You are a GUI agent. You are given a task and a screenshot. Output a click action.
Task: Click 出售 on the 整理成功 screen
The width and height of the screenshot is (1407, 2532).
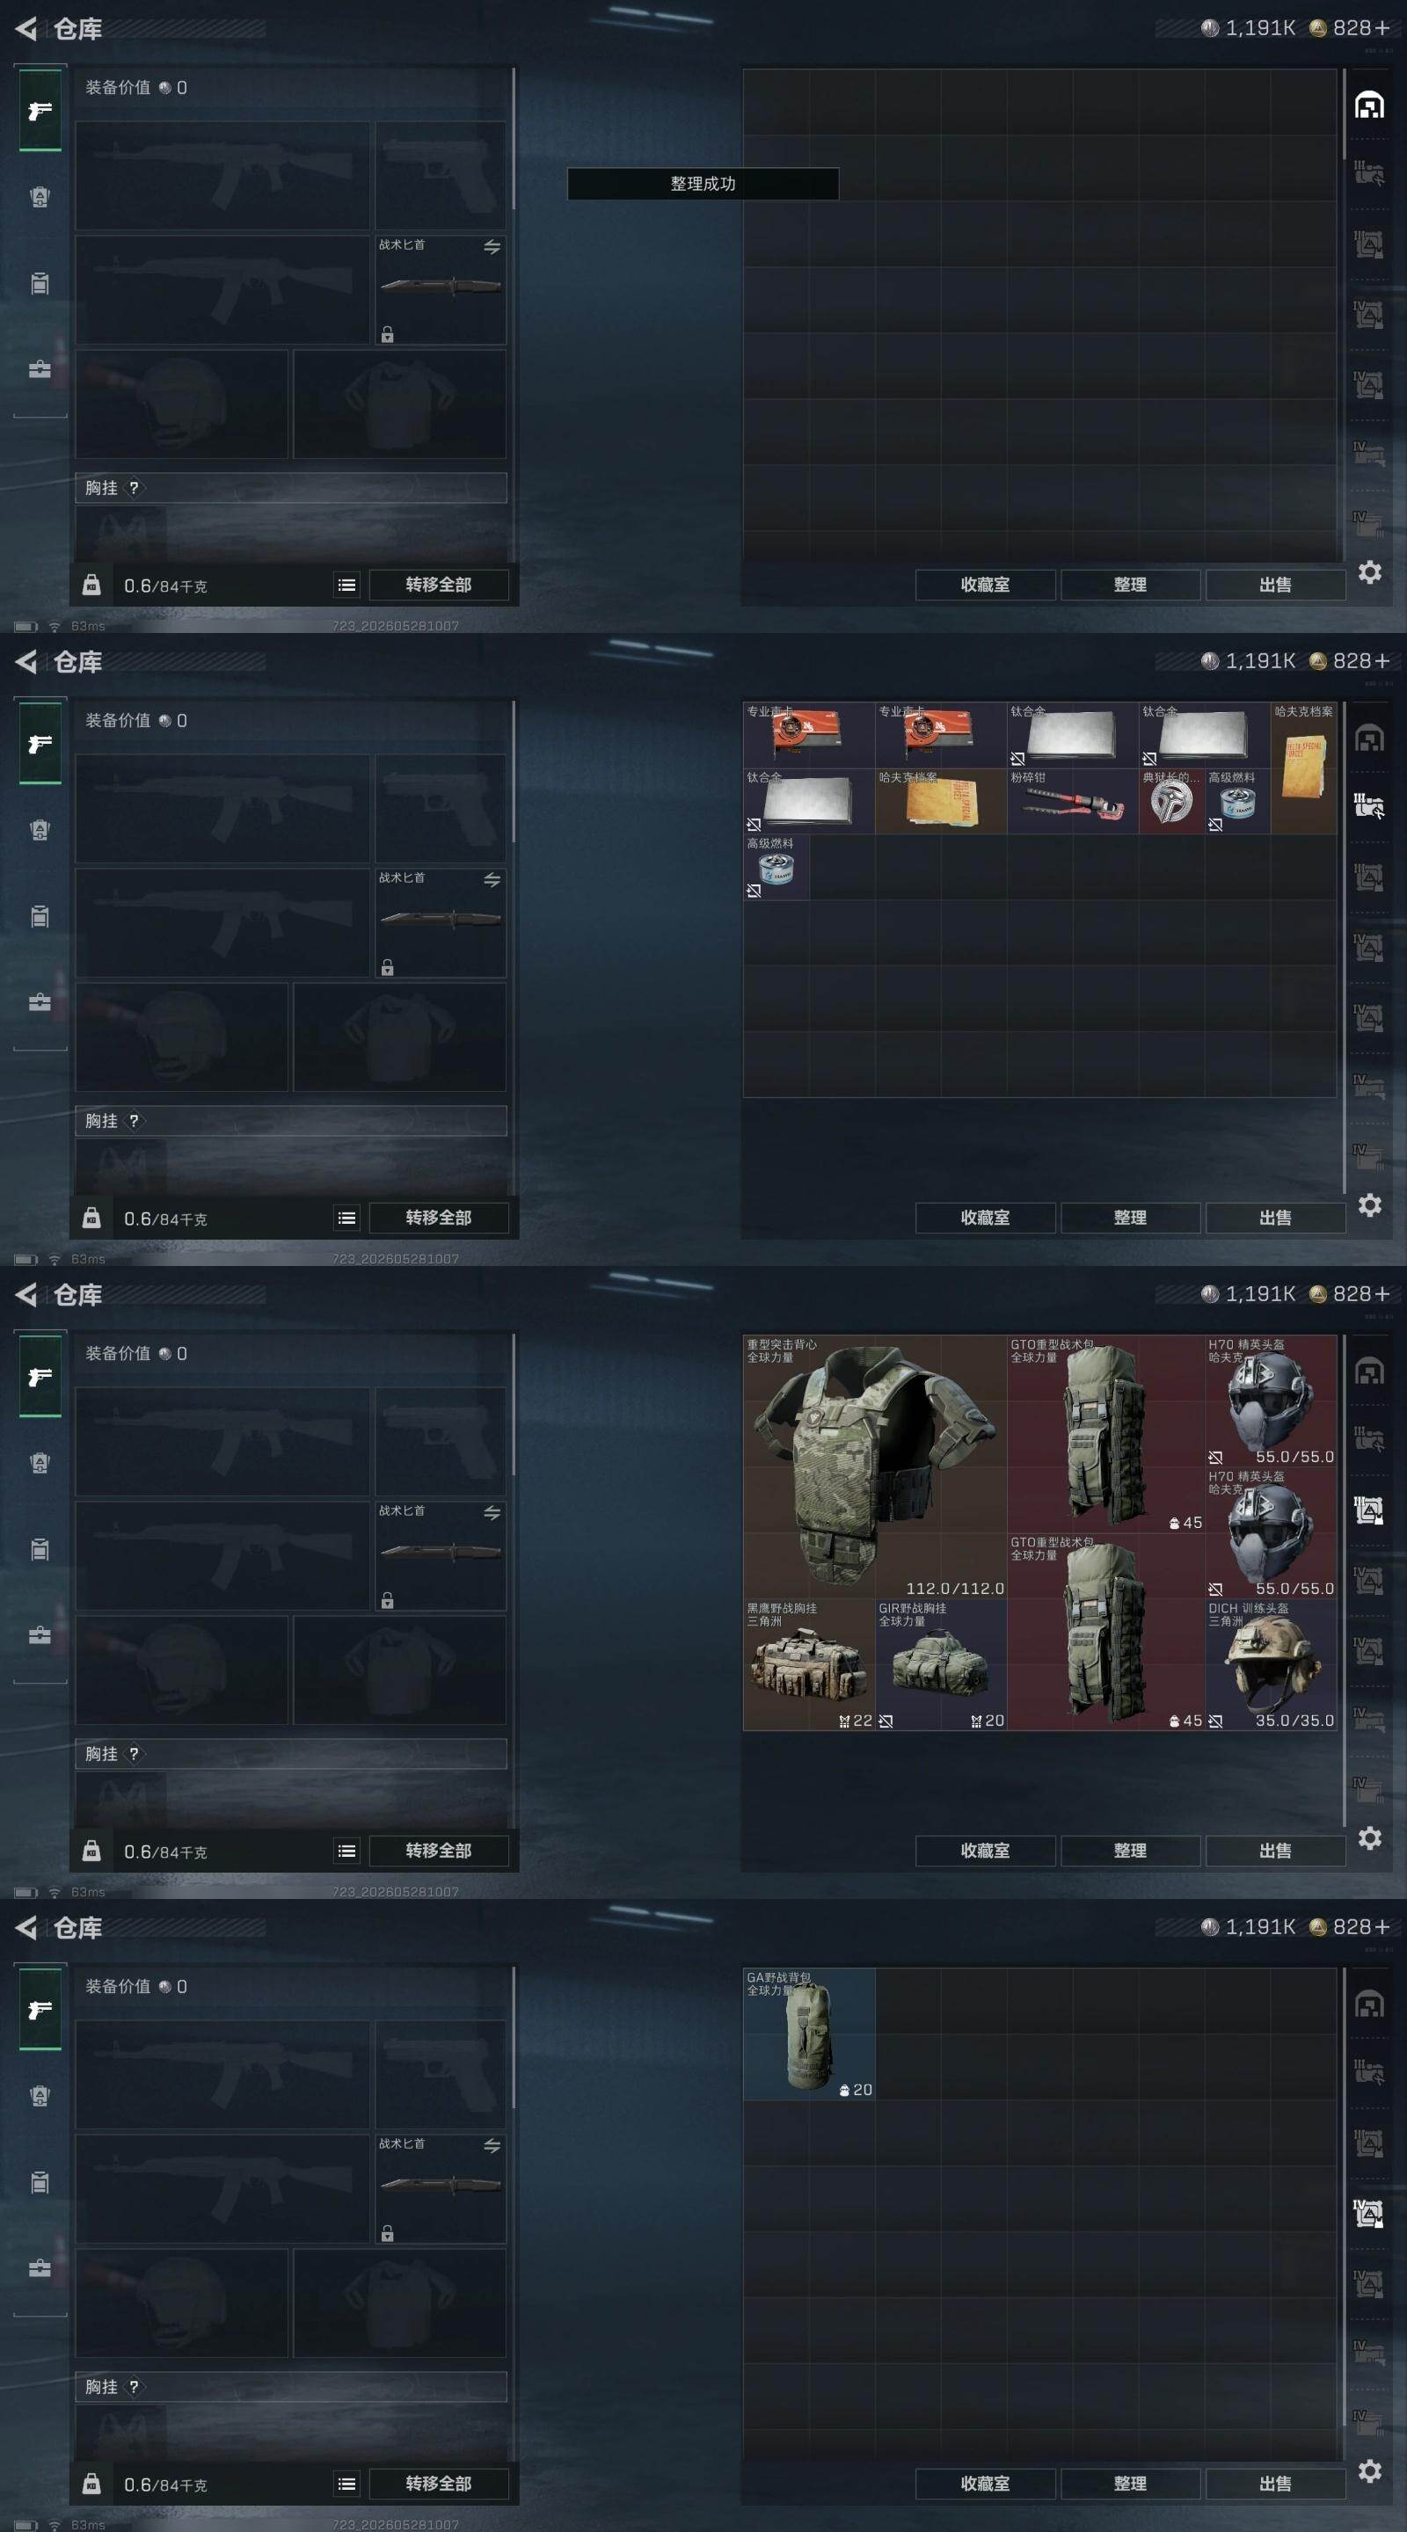point(1275,585)
